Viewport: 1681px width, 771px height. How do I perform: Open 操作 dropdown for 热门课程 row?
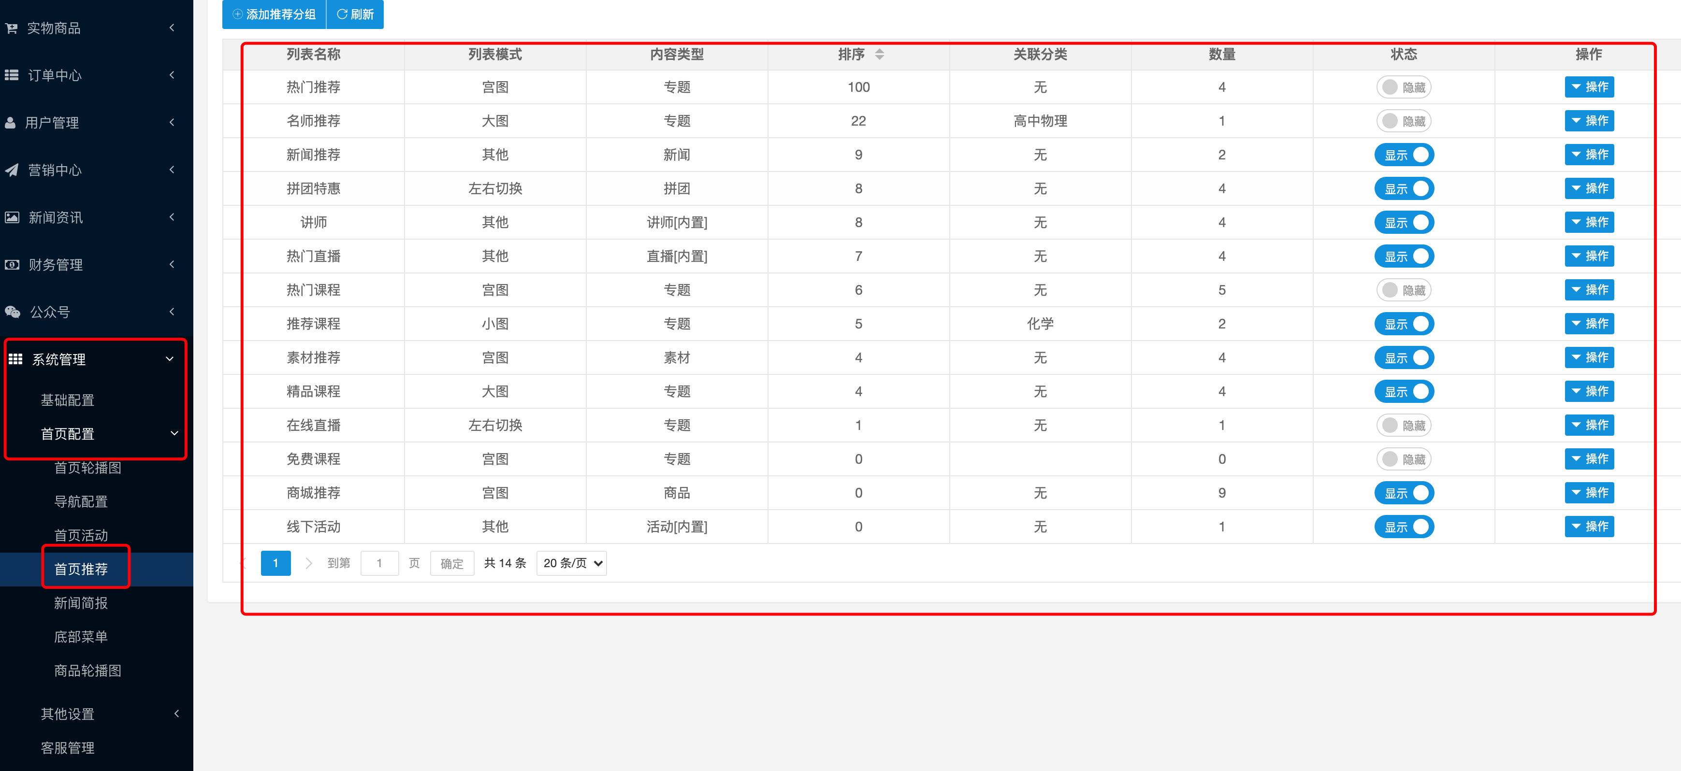click(x=1589, y=290)
